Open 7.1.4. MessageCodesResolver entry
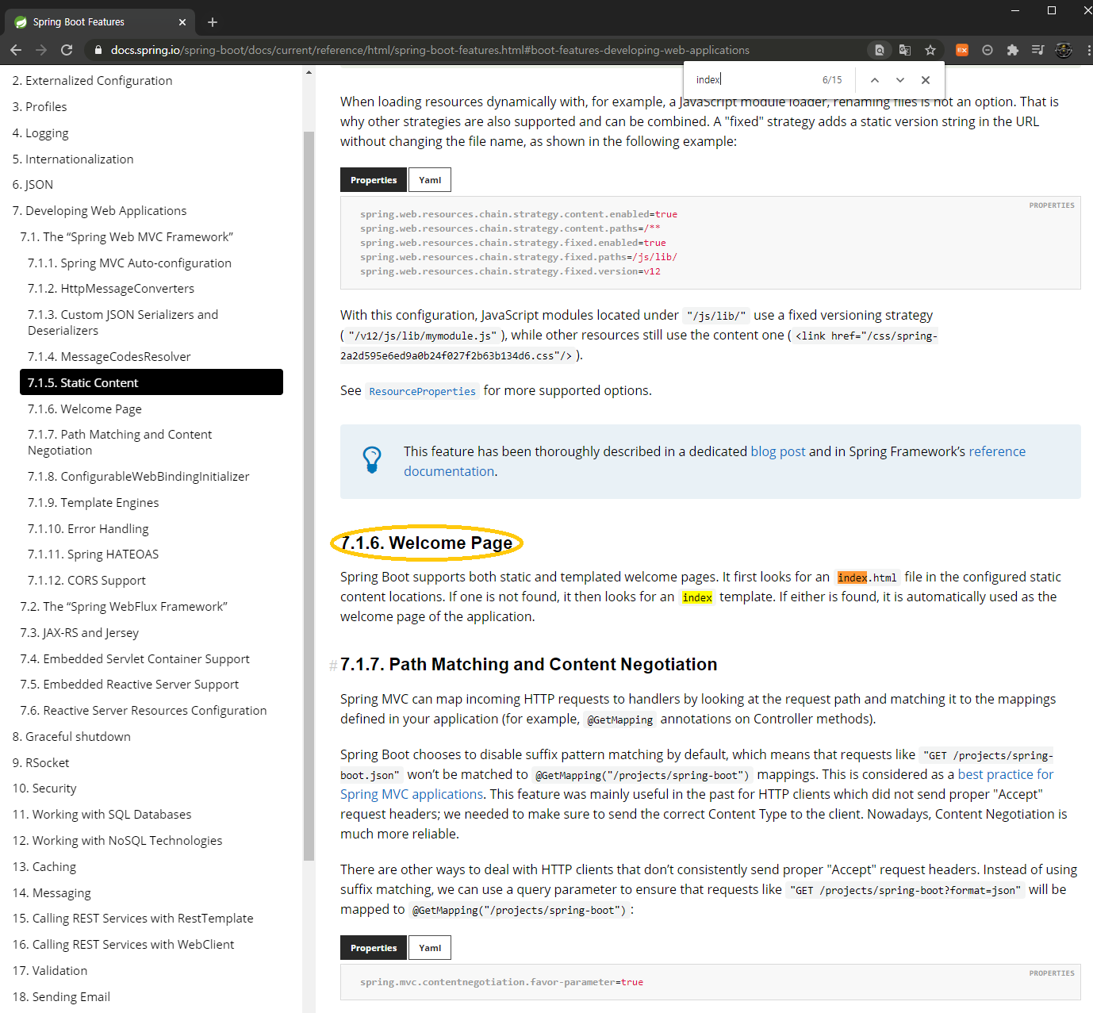Image resolution: width=1093 pixels, height=1013 pixels. 109,357
